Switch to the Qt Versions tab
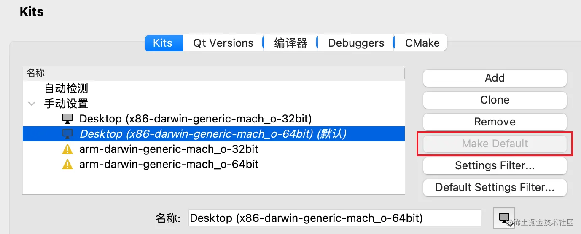Image resolution: width=581 pixels, height=234 pixels. point(223,43)
